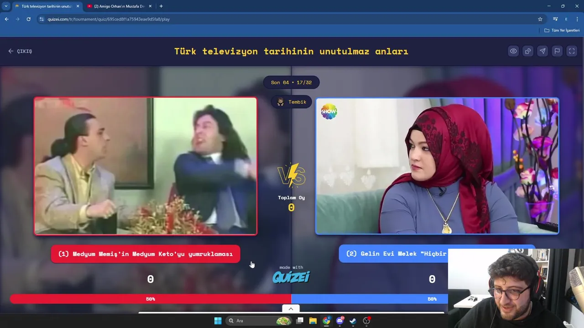Viewport: 584px width, 328px height.
Task: Close the 'Türk televizyon tarihinin' tab
Action: click(x=78, y=6)
